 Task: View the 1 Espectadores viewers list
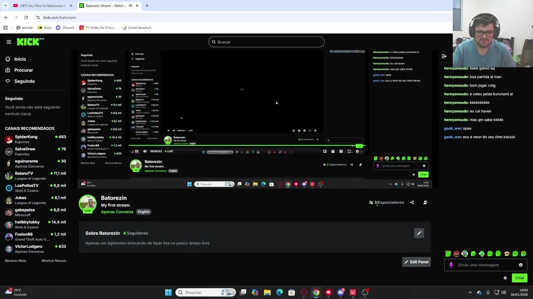pyautogui.click(x=386, y=203)
